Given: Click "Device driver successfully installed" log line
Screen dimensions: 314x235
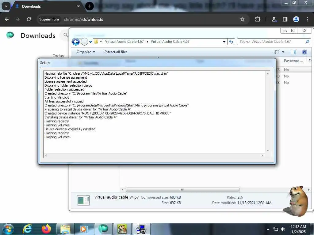Looking at the screenshot, I should [x=70, y=129].
